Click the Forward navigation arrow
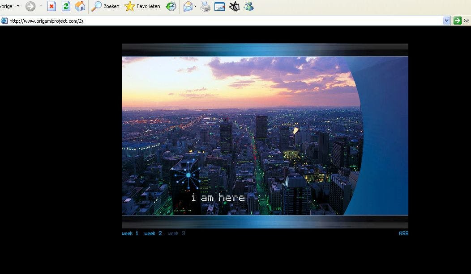Viewport: 471px width, 274px height. [30, 6]
